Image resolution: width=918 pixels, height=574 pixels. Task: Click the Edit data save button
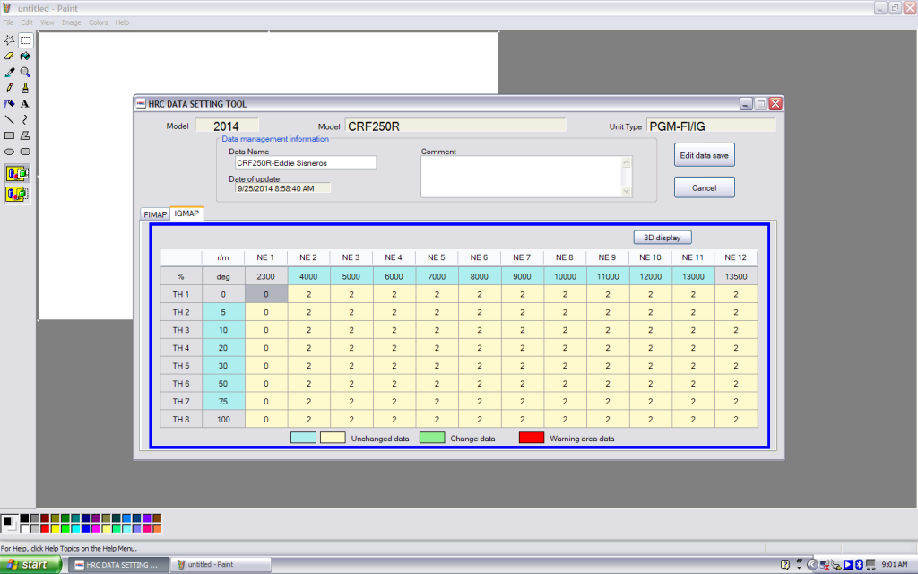coord(705,155)
